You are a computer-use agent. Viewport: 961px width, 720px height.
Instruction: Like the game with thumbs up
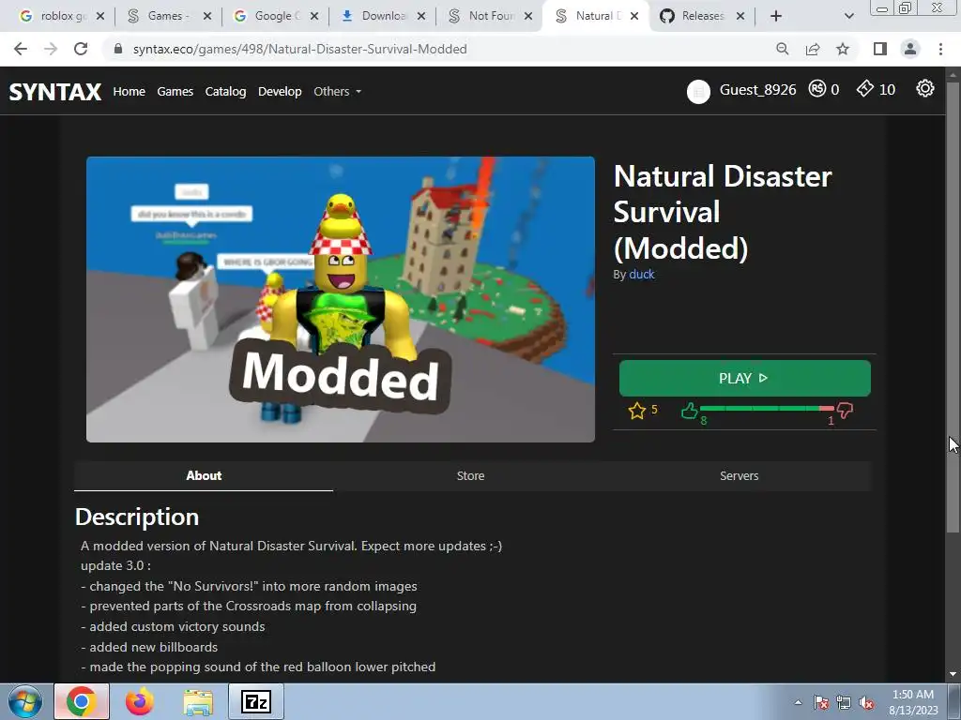(690, 411)
